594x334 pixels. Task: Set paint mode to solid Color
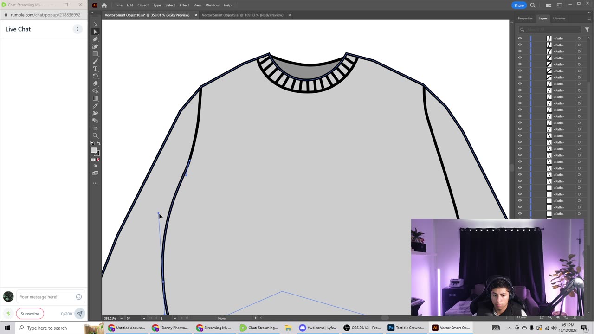coord(92,160)
